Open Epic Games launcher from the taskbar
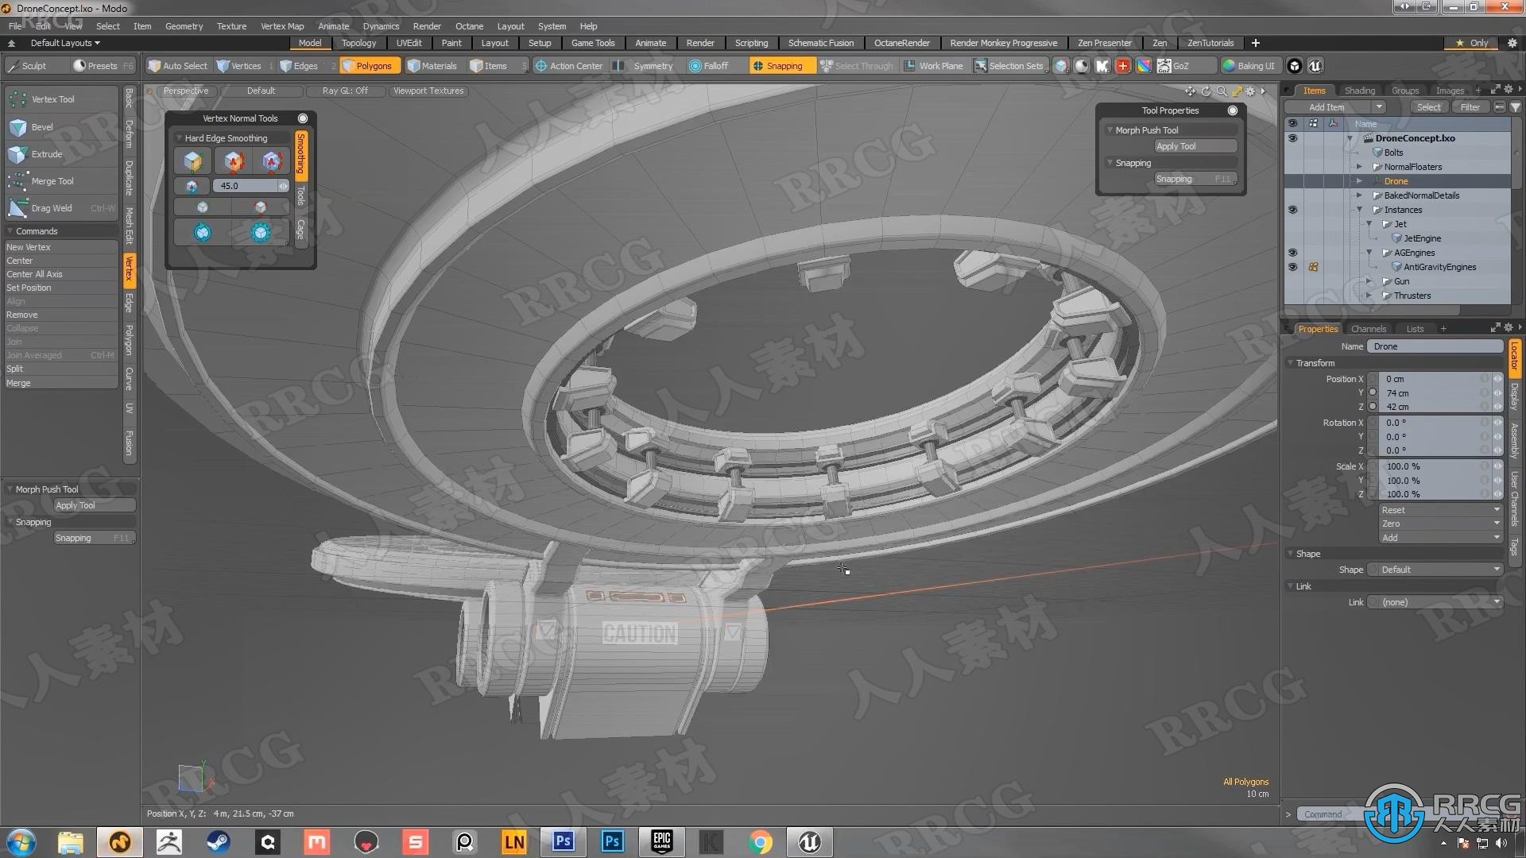 [662, 841]
